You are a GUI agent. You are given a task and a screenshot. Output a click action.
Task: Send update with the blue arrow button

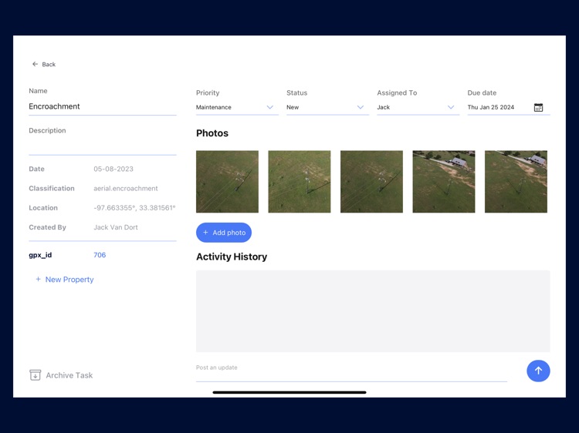point(538,371)
